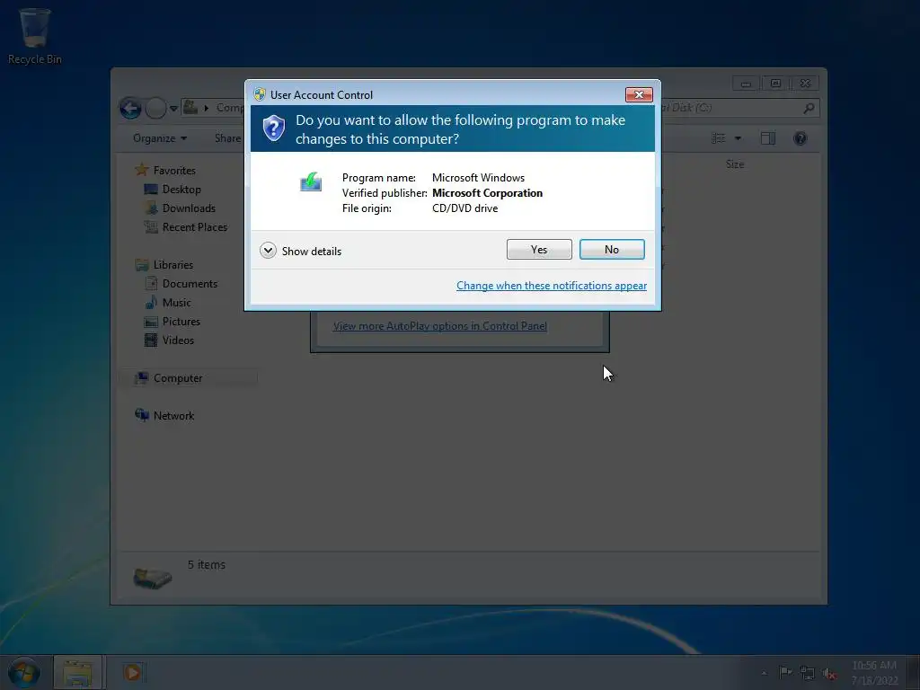The image size is (920, 690).
Task: Expand Show details chevron
Action: point(268,251)
